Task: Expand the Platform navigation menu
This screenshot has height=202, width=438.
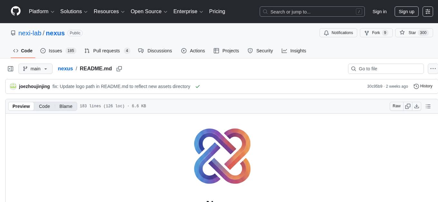Action: click(42, 12)
